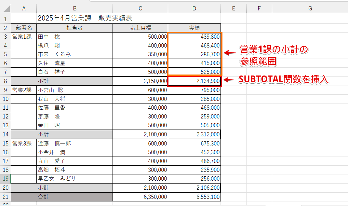Screen dimensions: 348x206
Task: Select cell with 市来 くるみ
Action: click(74, 54)
